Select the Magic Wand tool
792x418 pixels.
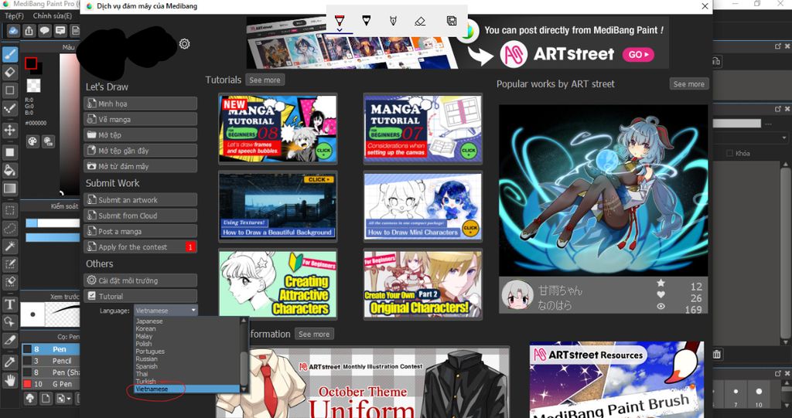pos(10,246)
